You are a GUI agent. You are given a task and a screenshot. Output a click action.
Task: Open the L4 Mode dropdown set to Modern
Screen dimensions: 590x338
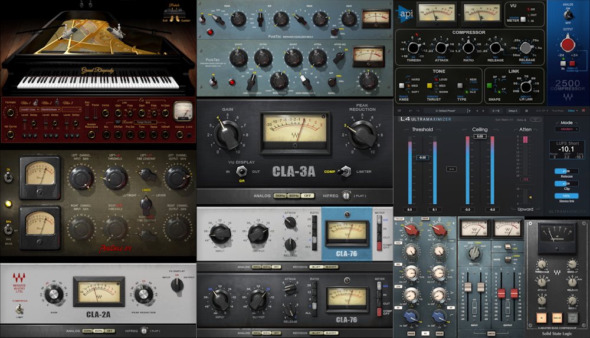click(568, 129)
